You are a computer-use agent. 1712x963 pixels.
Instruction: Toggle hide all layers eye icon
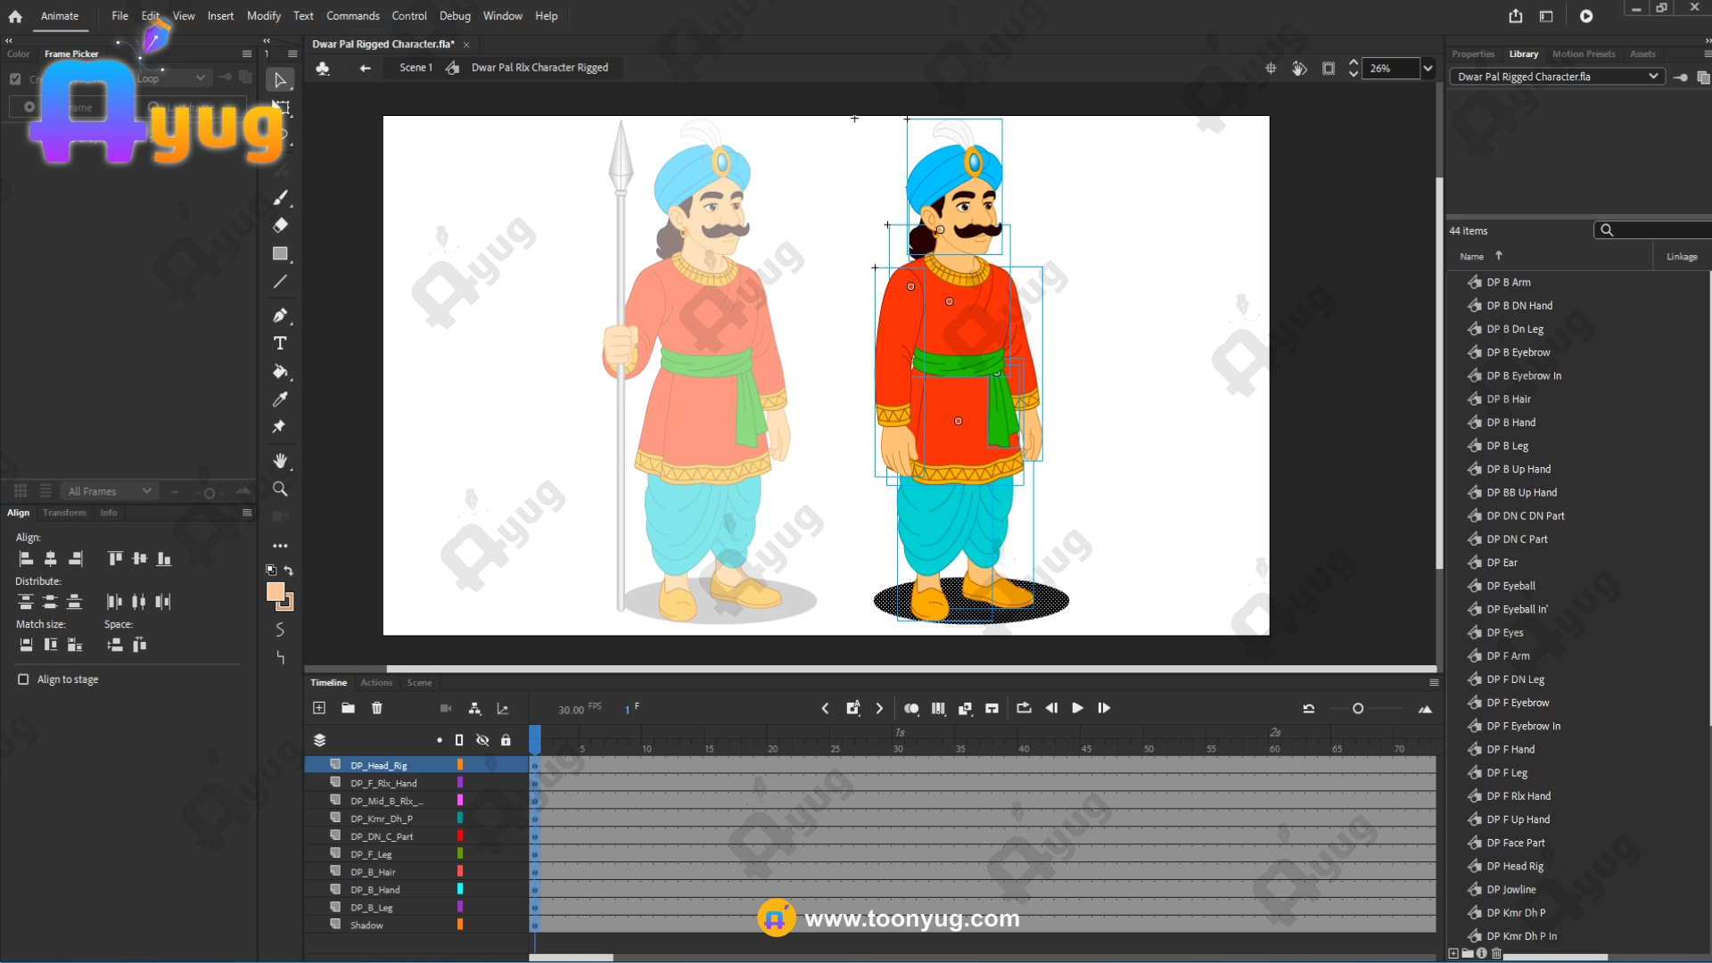tap(482, 740)
